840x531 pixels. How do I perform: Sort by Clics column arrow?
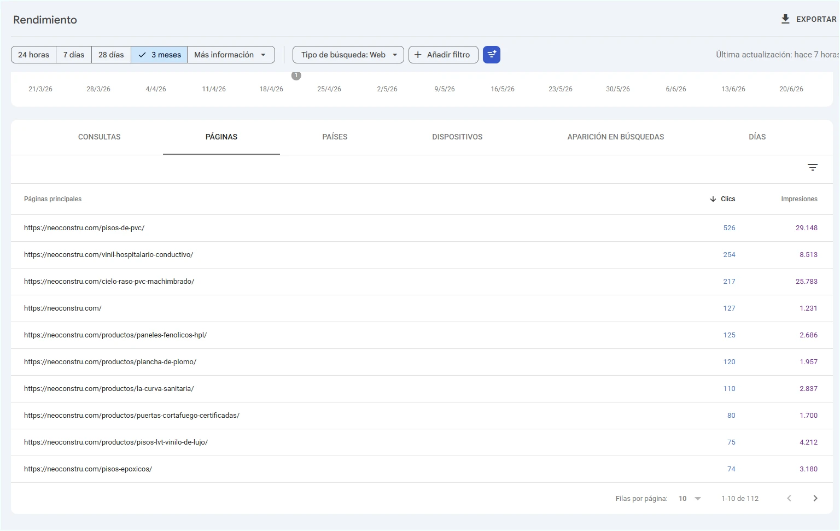[x=713, y=199]
